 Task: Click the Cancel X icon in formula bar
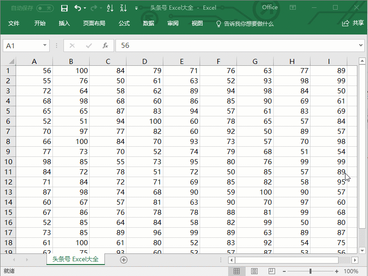(x=72, y=46)
